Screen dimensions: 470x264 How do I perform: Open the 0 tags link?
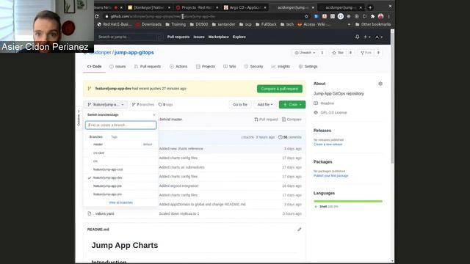point(165,104)
